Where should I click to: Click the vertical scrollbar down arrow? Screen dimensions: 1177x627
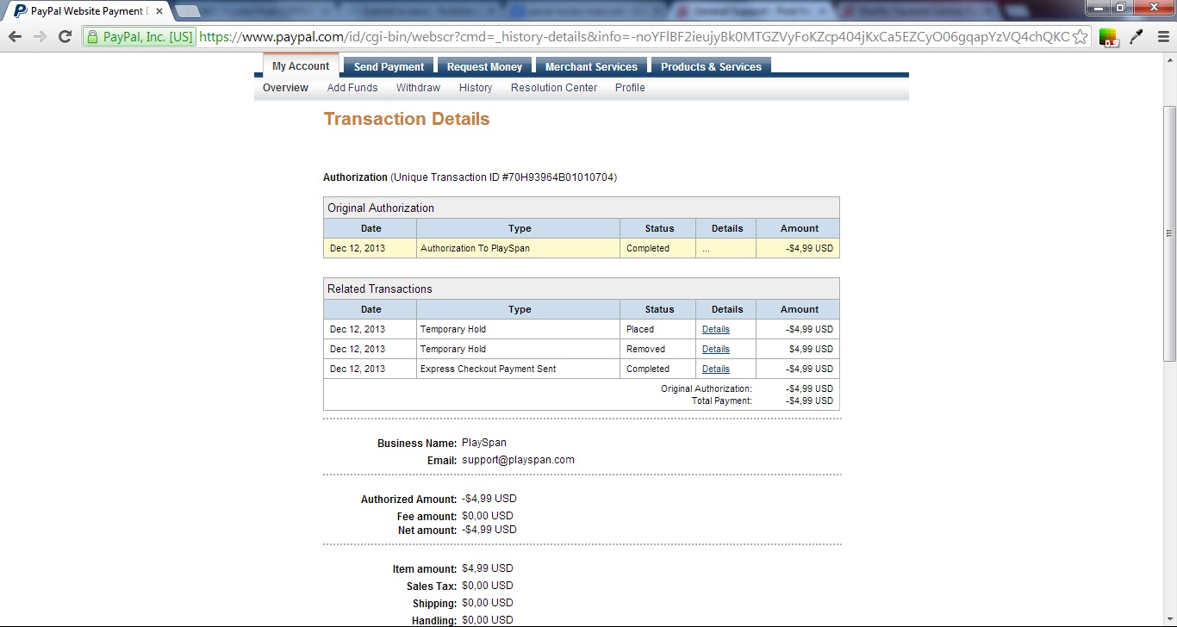pos(1169,619)
